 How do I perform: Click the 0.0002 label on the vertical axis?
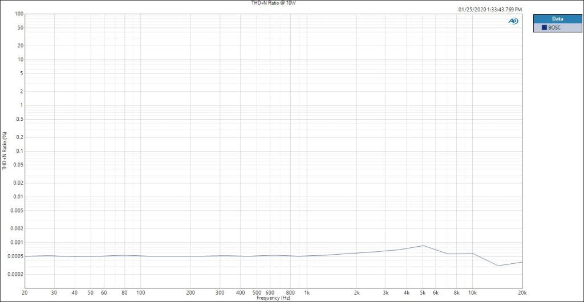pyautogui.click(x=15, y=274)
